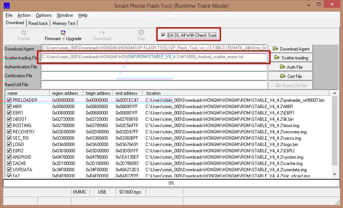Open the Help menu

click(x=83, y=15)
